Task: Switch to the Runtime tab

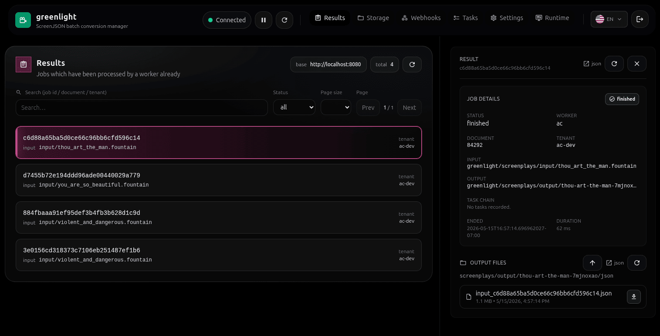Action: pos(552,18)
